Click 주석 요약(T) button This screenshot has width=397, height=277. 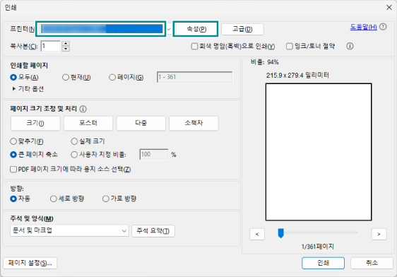(153, 231)
